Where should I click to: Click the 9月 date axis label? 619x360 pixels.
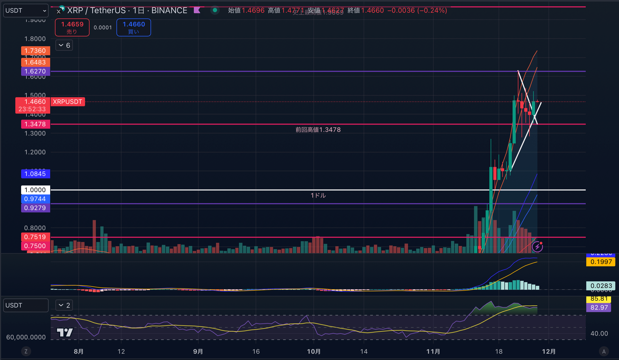[x=198, y=352]
